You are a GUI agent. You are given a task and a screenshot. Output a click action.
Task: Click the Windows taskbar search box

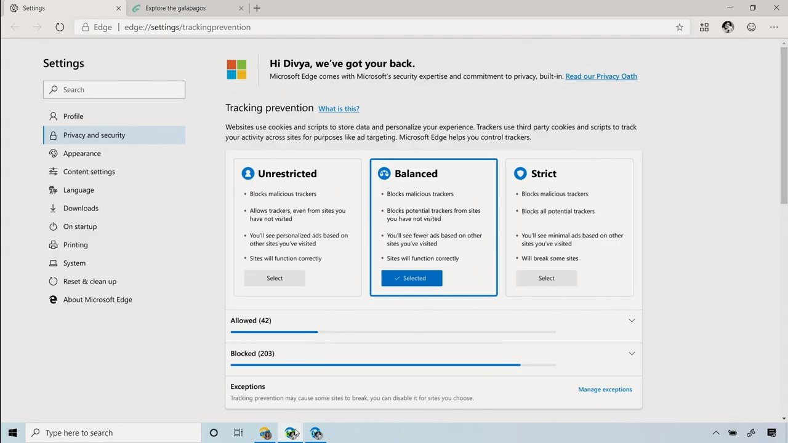[114, 433]
